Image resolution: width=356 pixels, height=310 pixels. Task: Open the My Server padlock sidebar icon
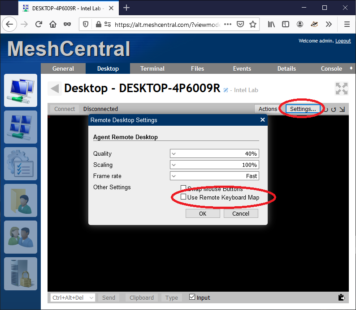coord(21,274)
